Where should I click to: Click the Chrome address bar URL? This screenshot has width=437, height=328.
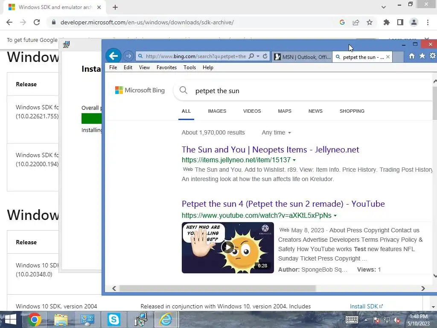[x=147, y=22]
